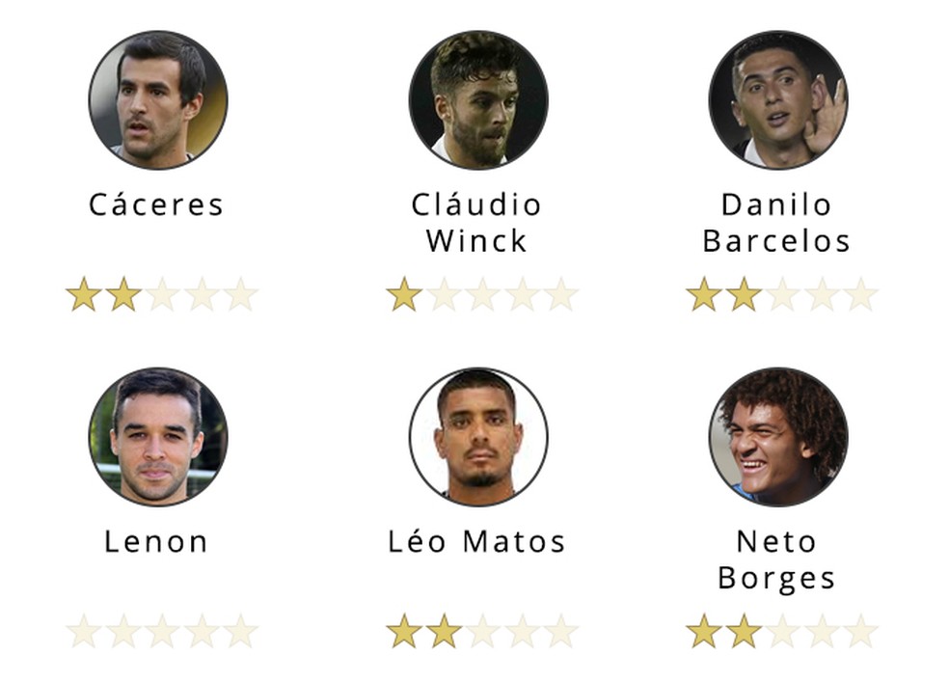The height and width of the screenshot is (682, 949).
Task: Rate Lenon three stars
Action: click(162, 632)
